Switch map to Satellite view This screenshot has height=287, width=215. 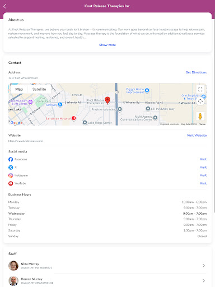click(x=39, y=89)
